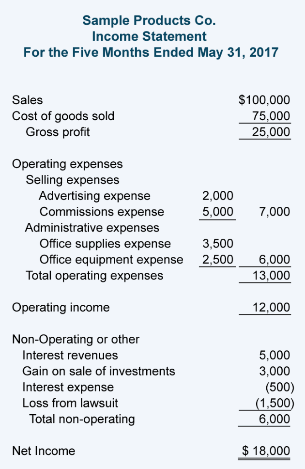Select the Office supplies expense label

click(x=105, y=243)
